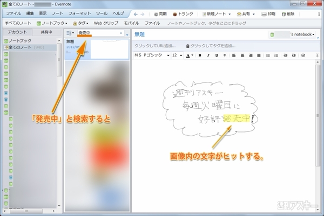
Task: Open the トランク (Trunk) toolbar item
Action: (x=183, y=14)
